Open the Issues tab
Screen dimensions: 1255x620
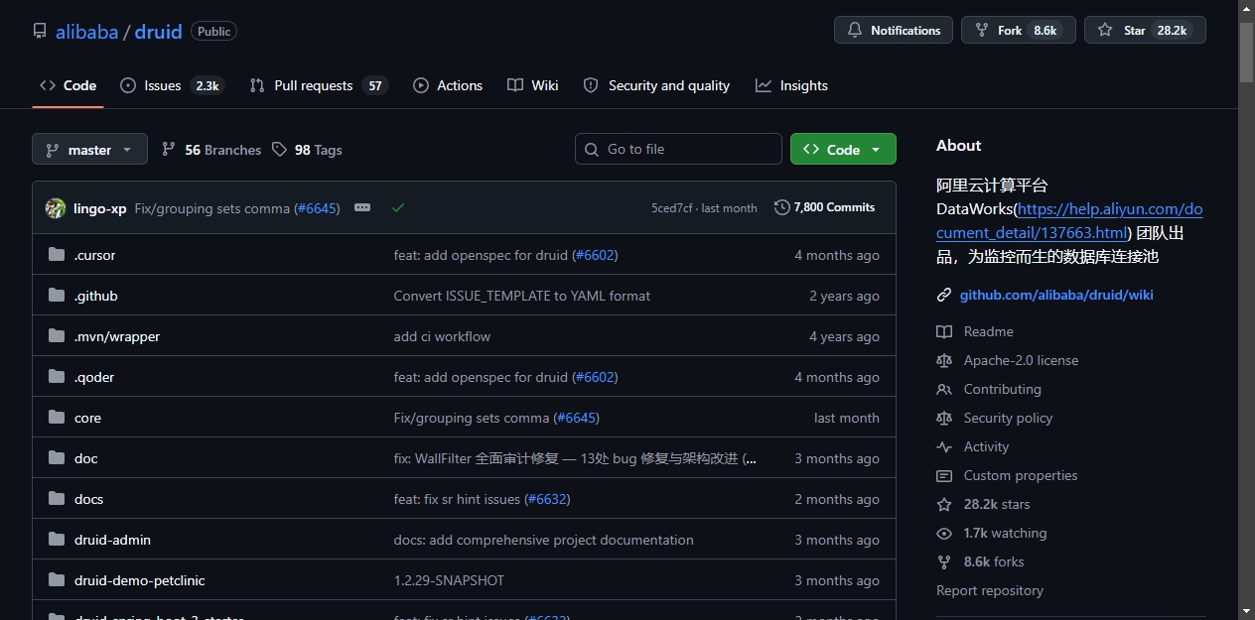pos(172,85)
